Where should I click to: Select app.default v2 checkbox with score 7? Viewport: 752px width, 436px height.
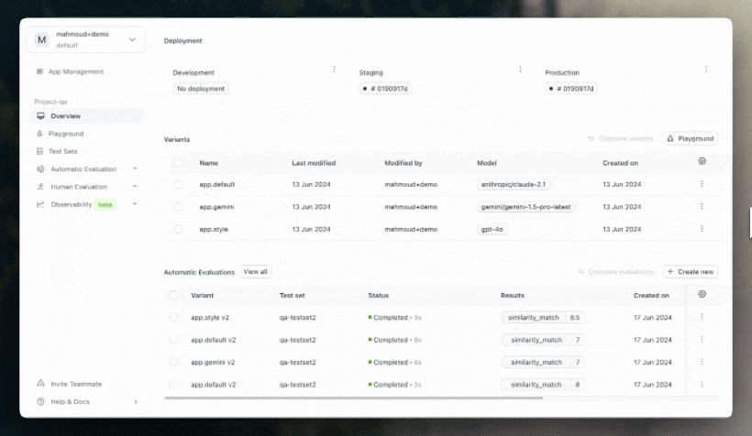tap(173, 340)
